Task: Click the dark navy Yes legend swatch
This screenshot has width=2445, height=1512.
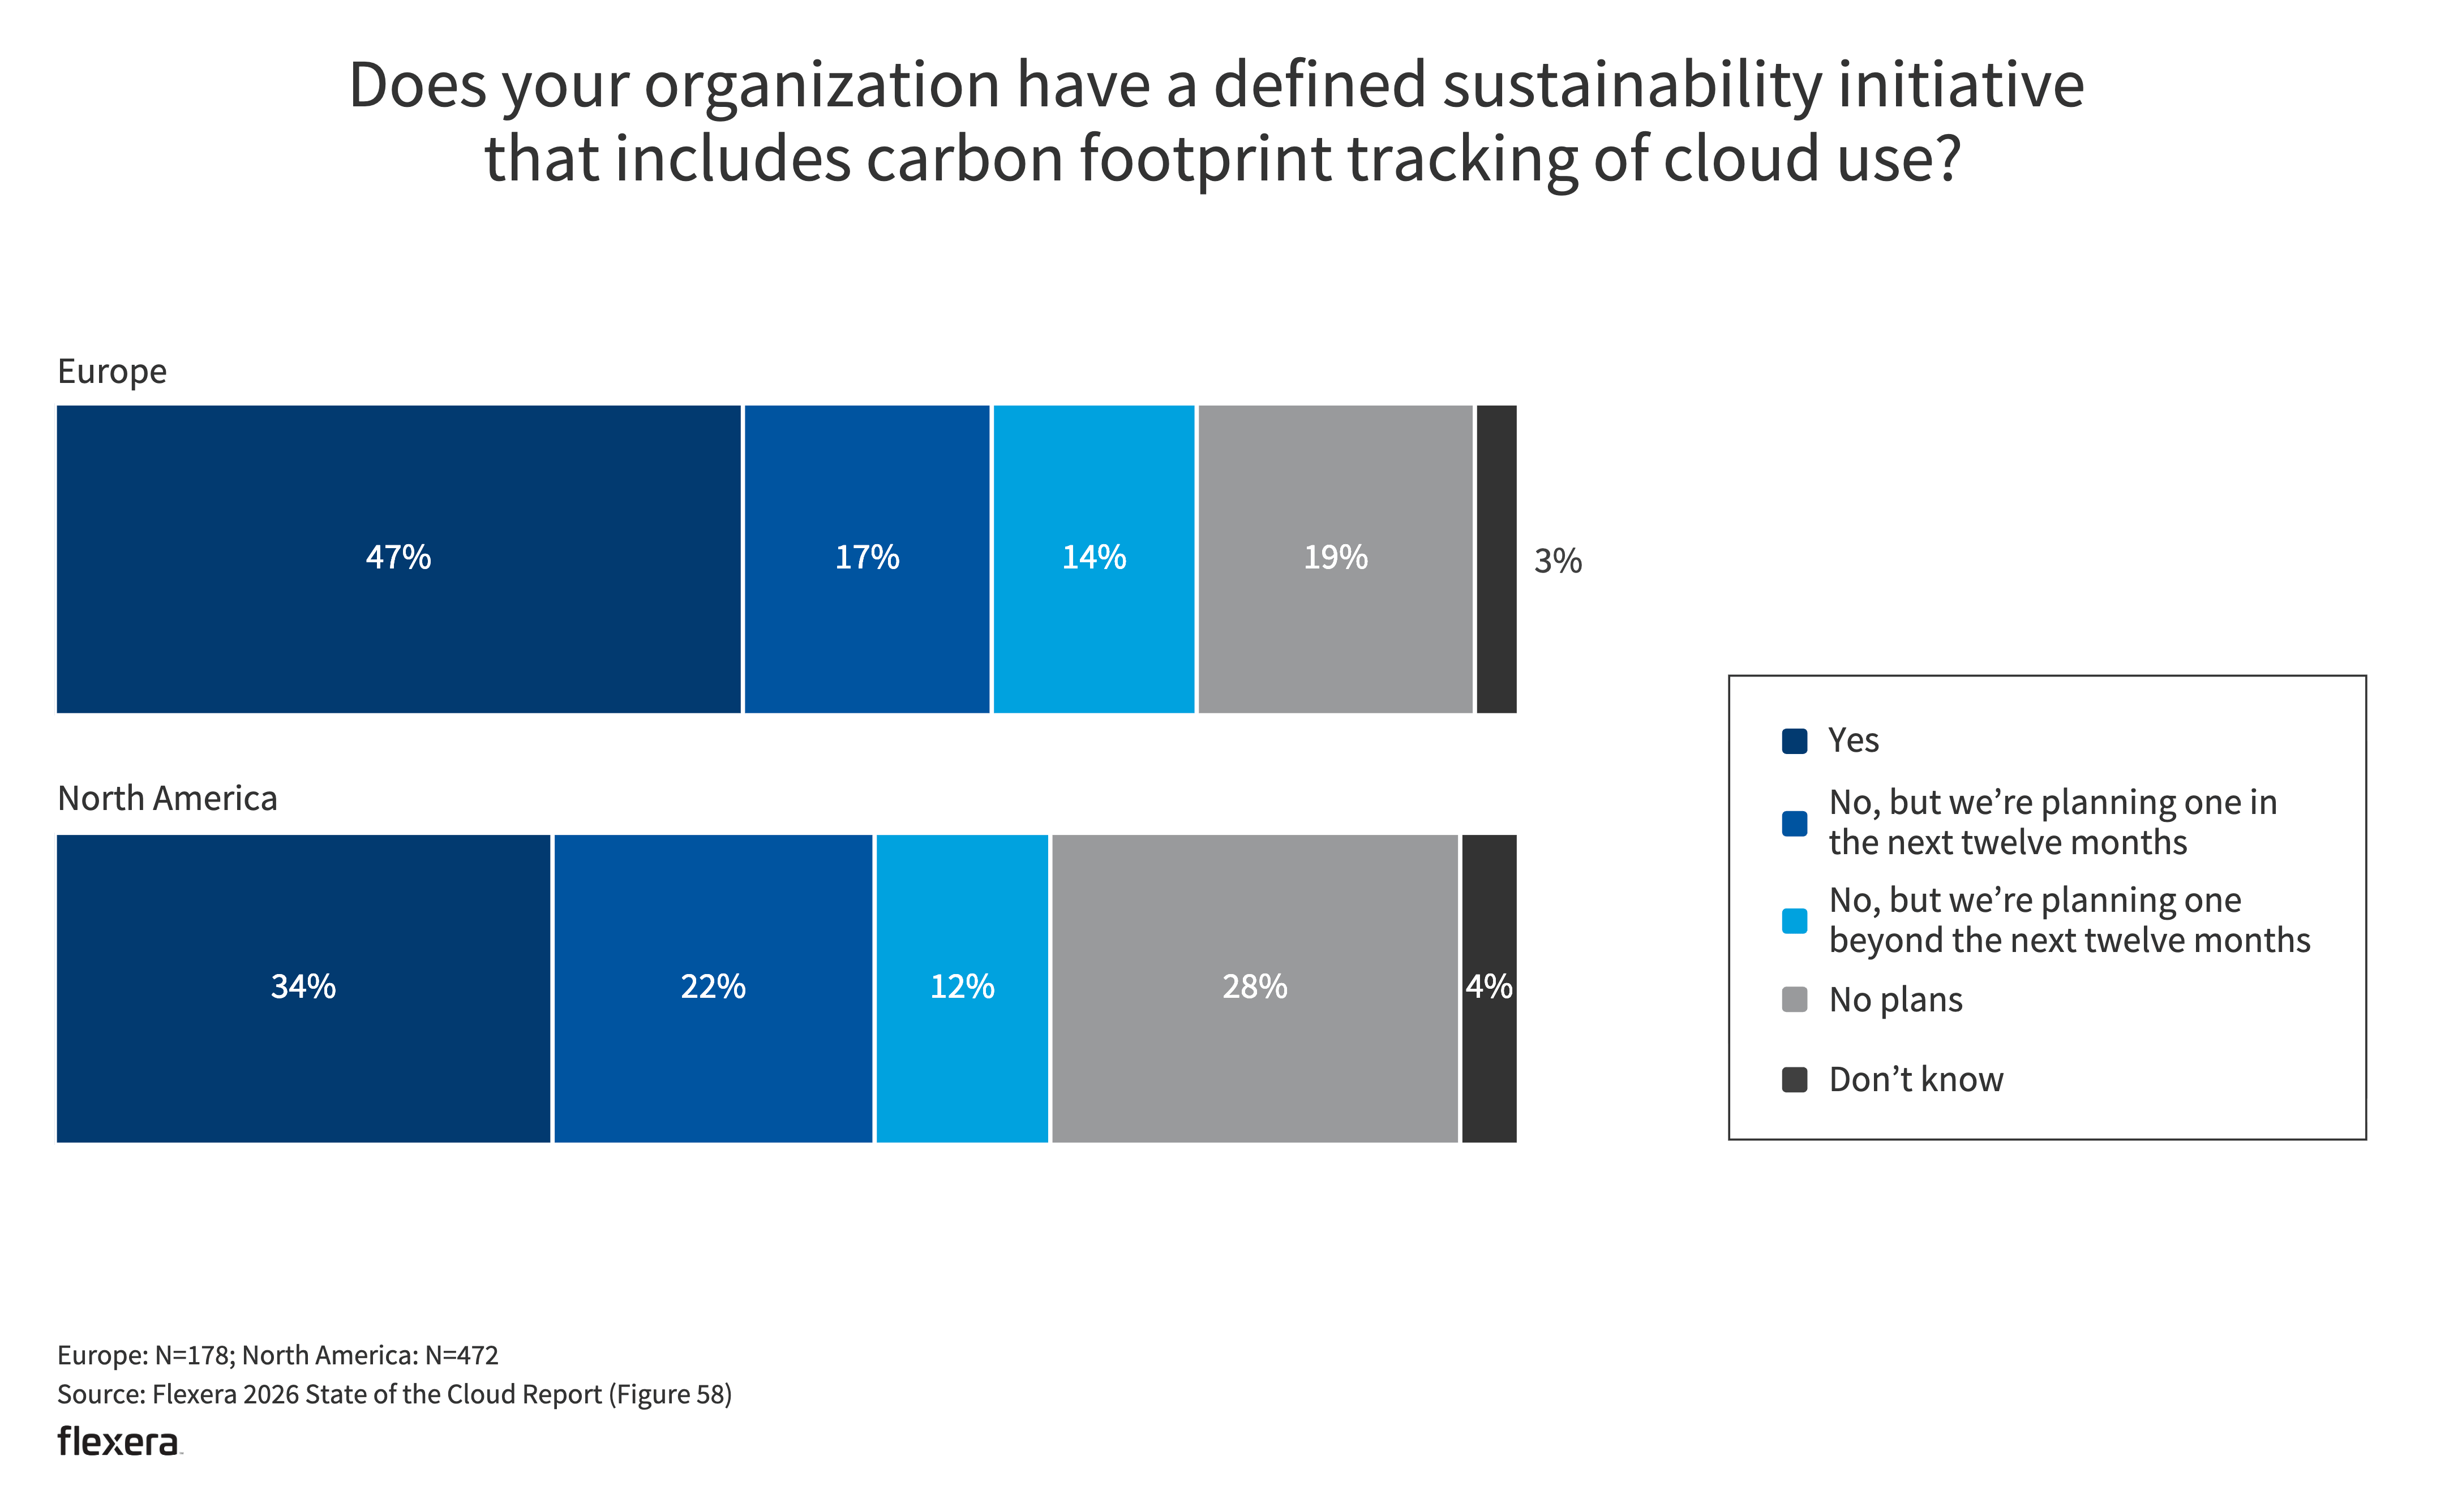Action: (x=1794, y=741)
